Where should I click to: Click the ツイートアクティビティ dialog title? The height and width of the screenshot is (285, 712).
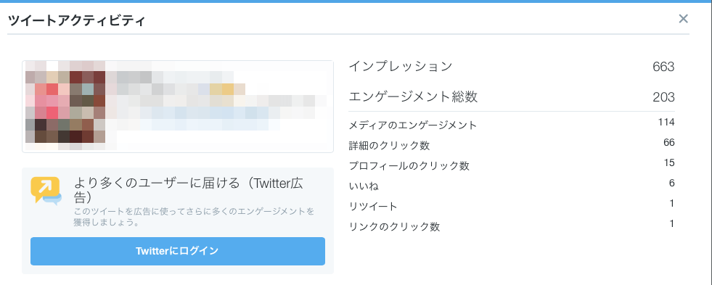click(x=77, y=20)
